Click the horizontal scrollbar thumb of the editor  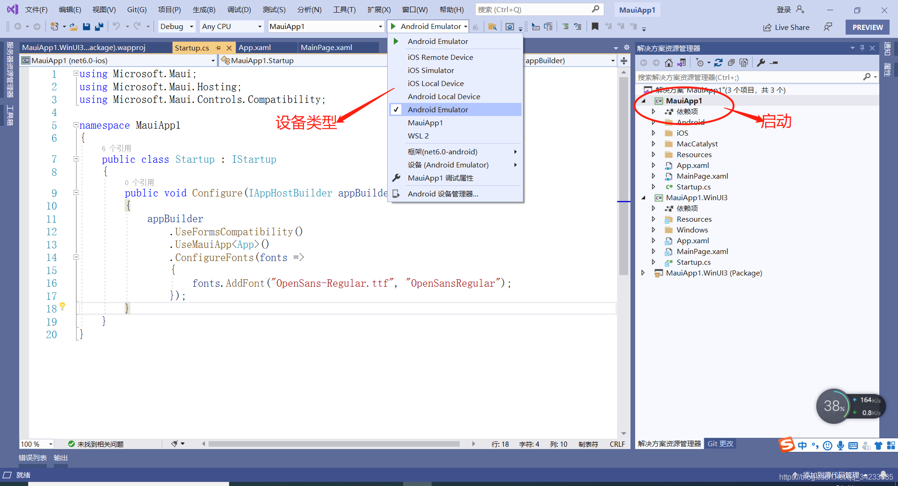point(334,444)
